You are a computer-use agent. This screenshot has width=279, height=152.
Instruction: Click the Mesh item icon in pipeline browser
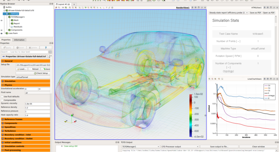coord(12,20)
